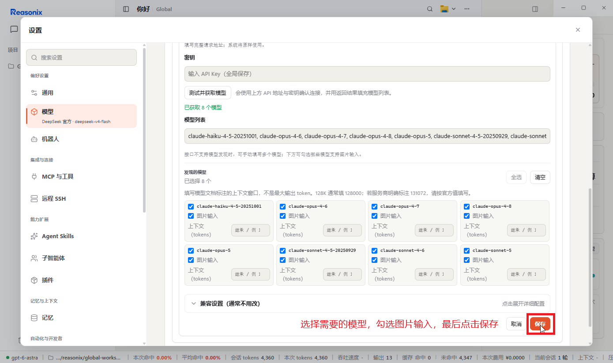Uncheck claude-haiku-4-5-20251001 model checkbox

pyautogui.click(x=191, y=206)
